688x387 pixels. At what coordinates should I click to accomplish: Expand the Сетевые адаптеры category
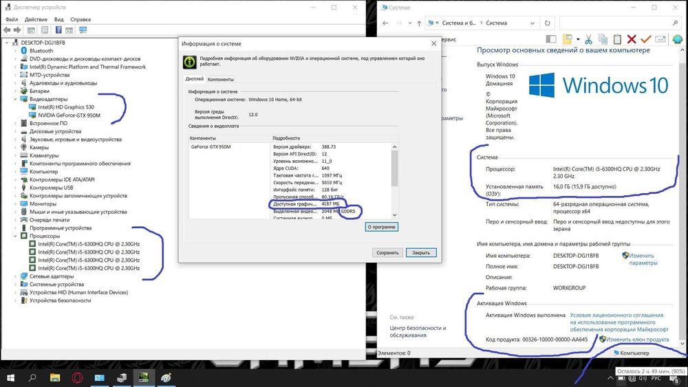tap(15, 276)
